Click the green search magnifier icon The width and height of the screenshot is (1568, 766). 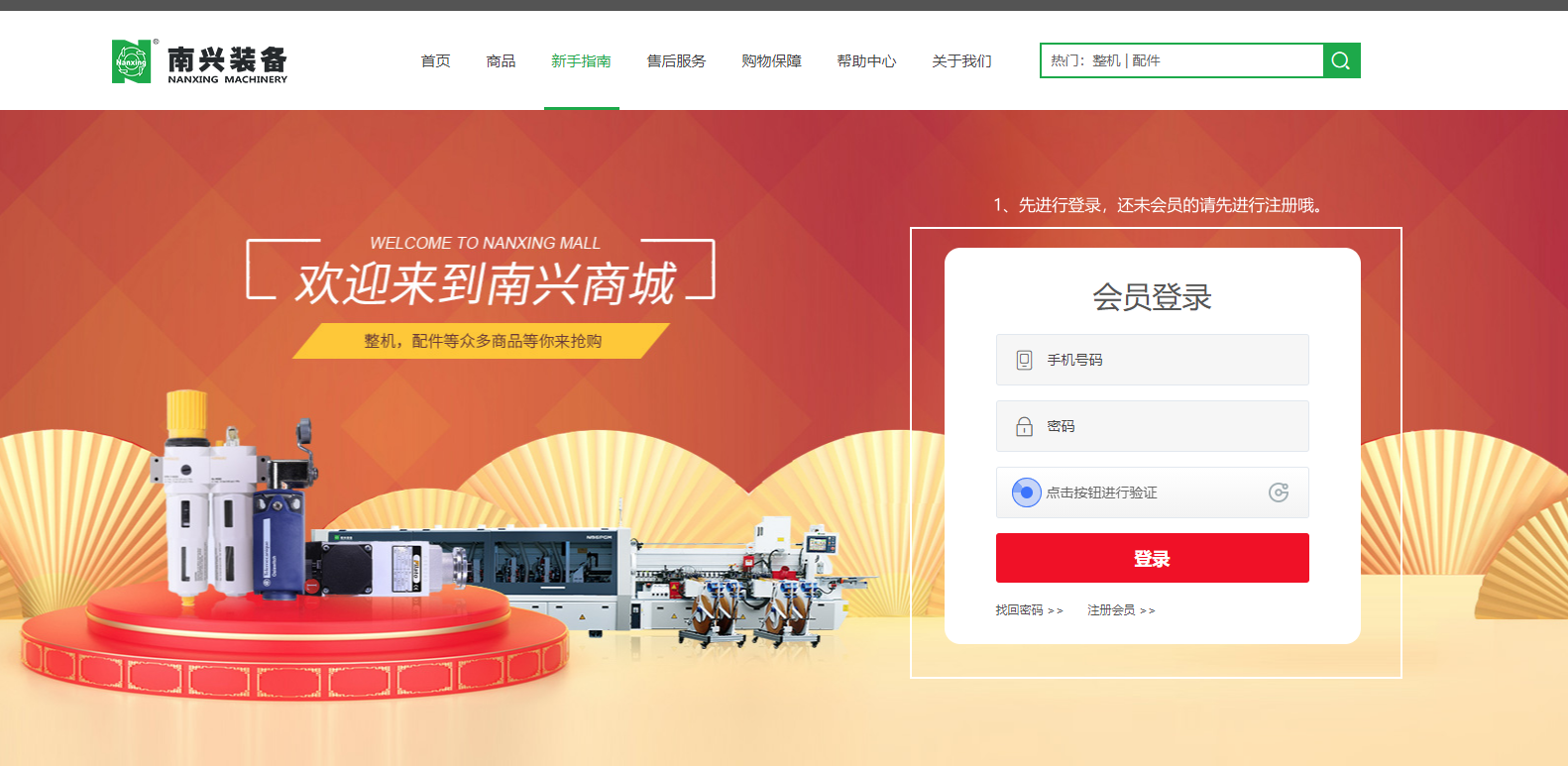1341,60
